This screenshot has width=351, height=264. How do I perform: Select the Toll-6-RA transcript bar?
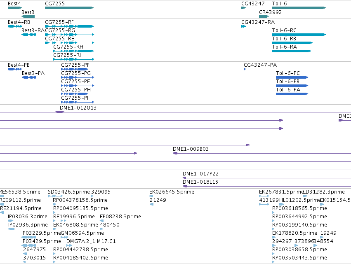(292, 51)
